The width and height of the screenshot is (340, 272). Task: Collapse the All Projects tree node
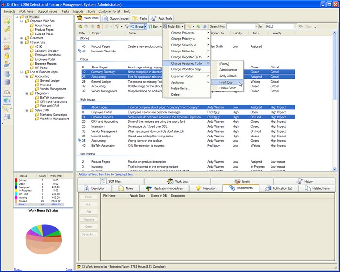[16, 17]
